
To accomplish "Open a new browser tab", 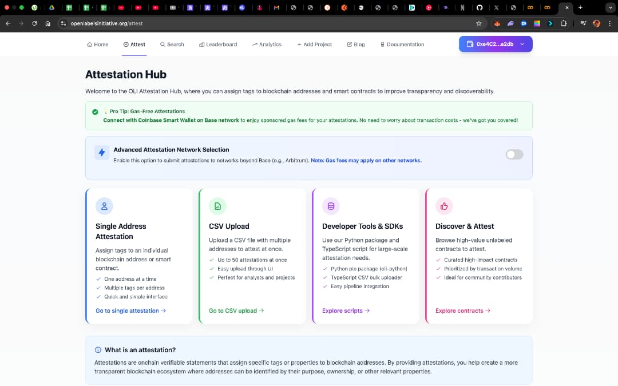I will (580, 7).
